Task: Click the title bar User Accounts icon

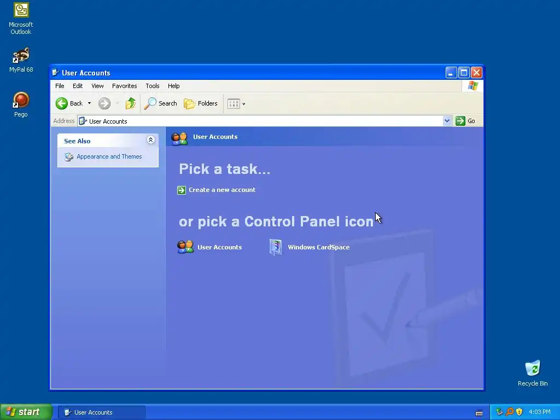Action: point(55,73)
